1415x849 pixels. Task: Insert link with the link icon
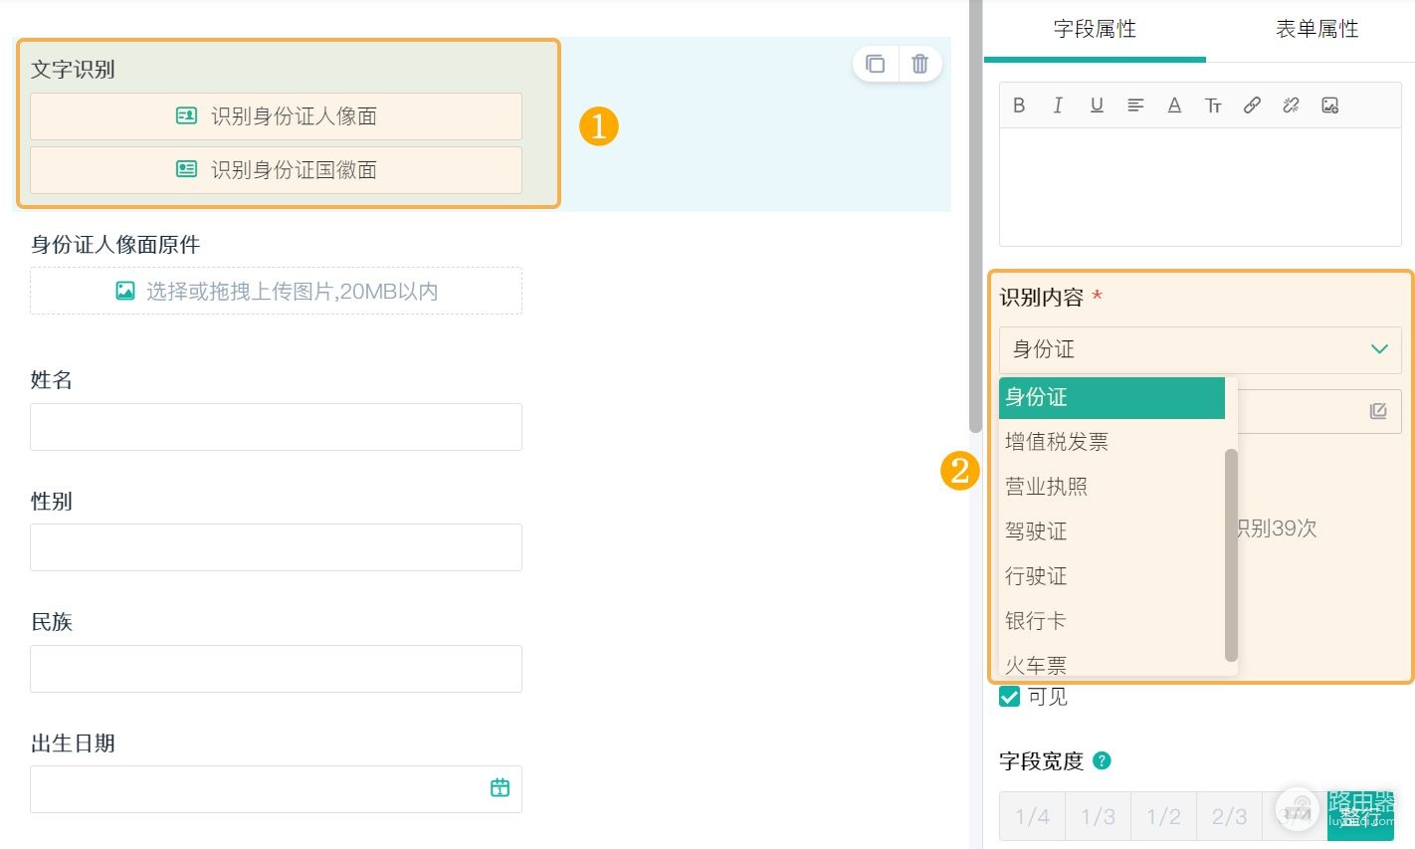coord(1252,105)
